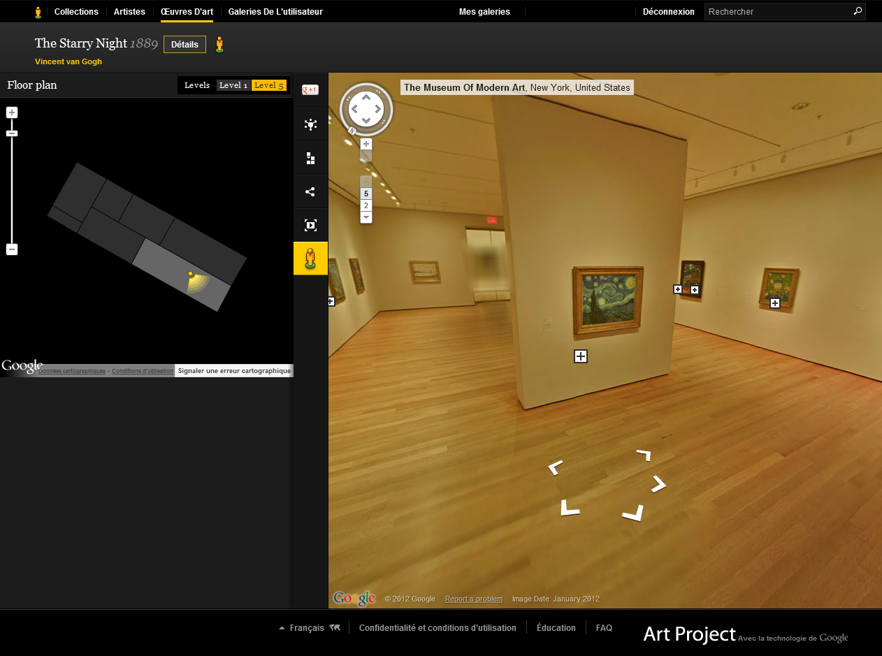Open the Vincent van Gogh artist link
882x656 pixels.
click(x=68, y=61)
